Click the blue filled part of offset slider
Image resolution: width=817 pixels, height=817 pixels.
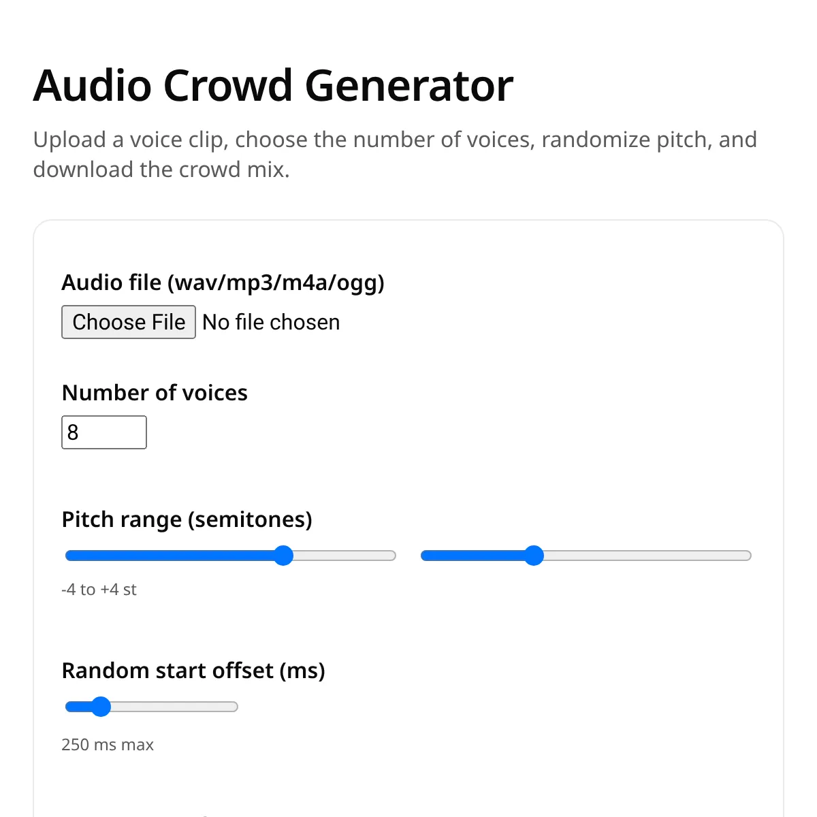78,707
